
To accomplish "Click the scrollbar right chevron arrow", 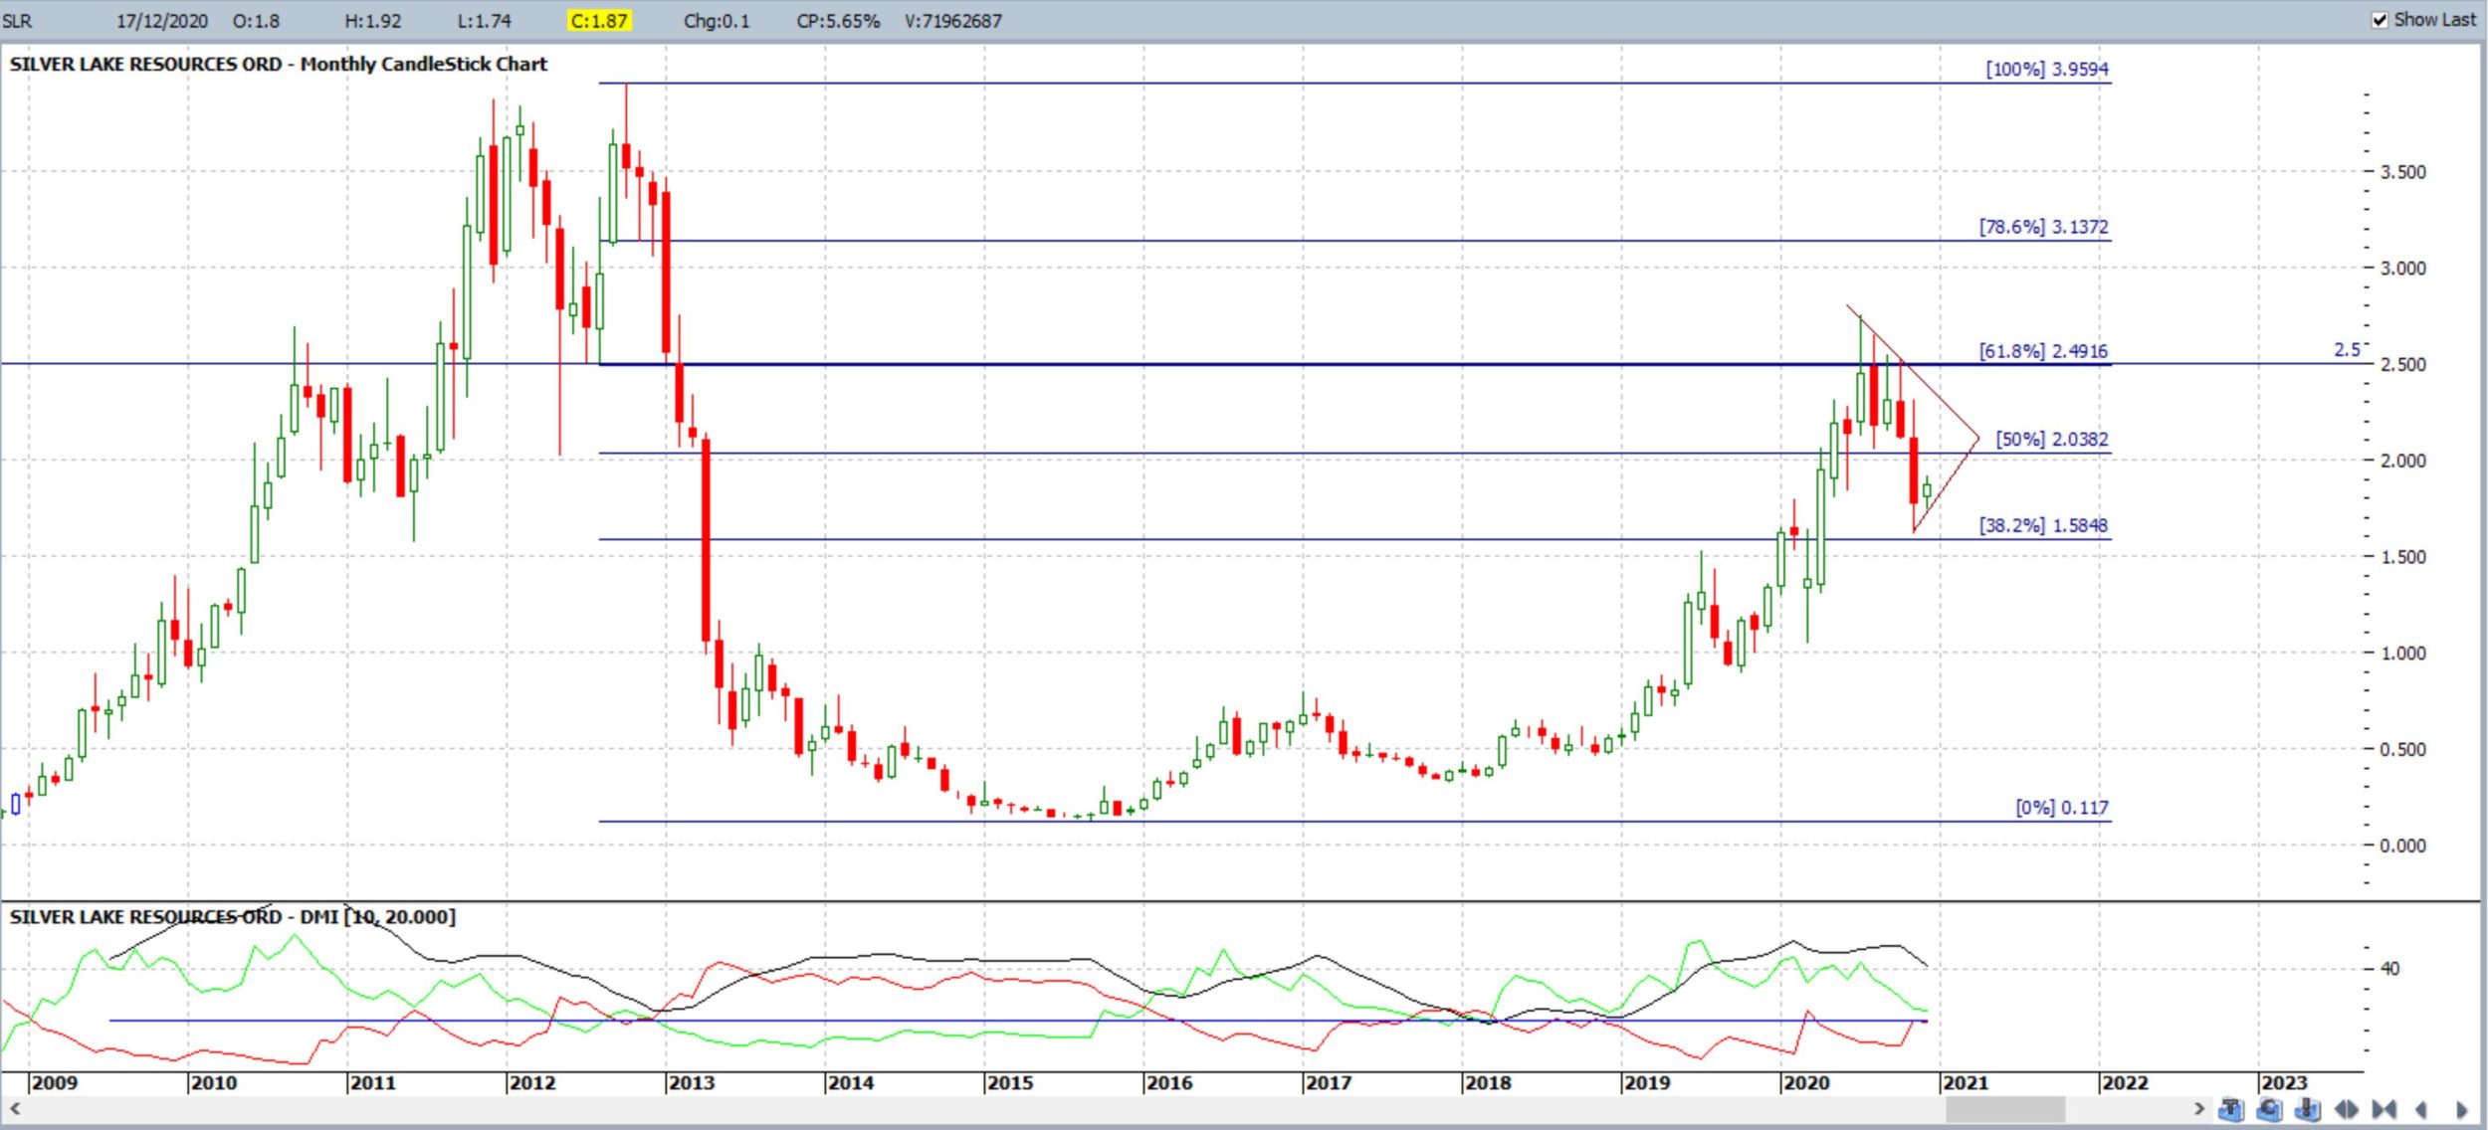I will click(x=2199, y=1108).
